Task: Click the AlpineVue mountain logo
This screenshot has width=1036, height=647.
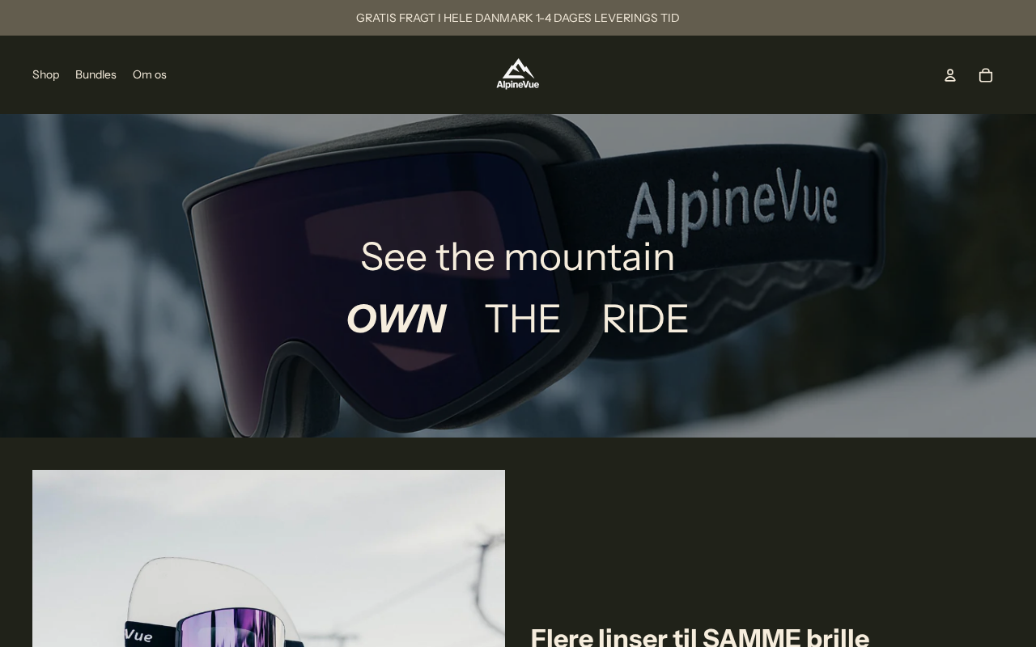Action: (x=518, y=74)
